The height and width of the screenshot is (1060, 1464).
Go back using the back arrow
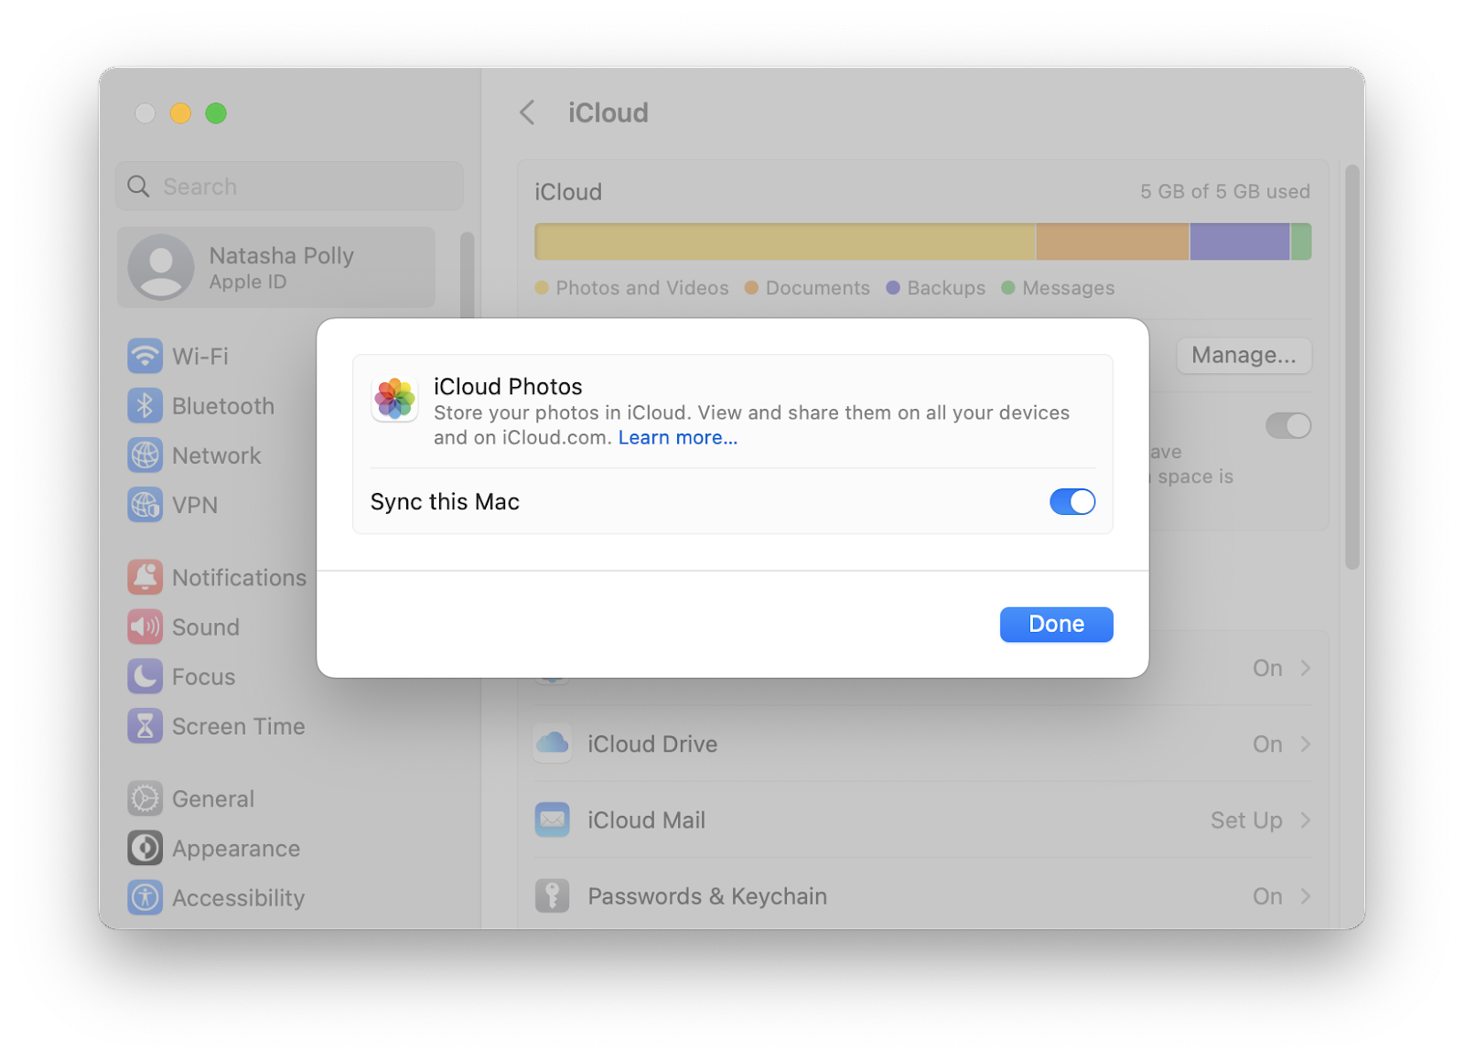click(x=527, y=112)
